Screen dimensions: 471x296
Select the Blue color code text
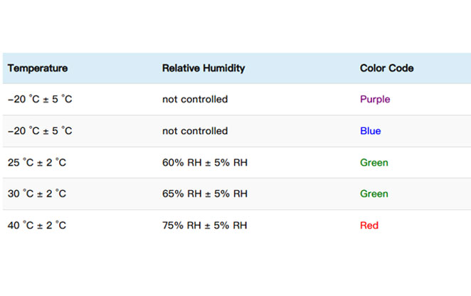371,131
